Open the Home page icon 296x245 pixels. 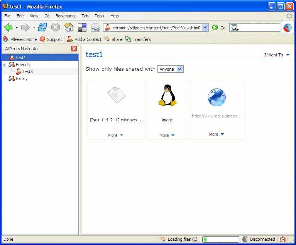(x=69, y=27)
